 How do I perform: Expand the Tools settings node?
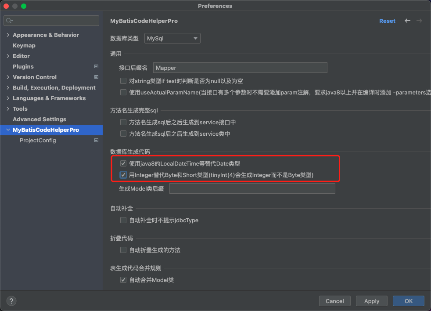[8, 108]
